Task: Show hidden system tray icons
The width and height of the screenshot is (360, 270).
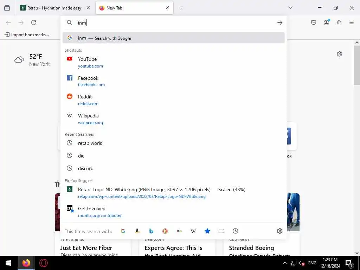Action: click(285, 263)
